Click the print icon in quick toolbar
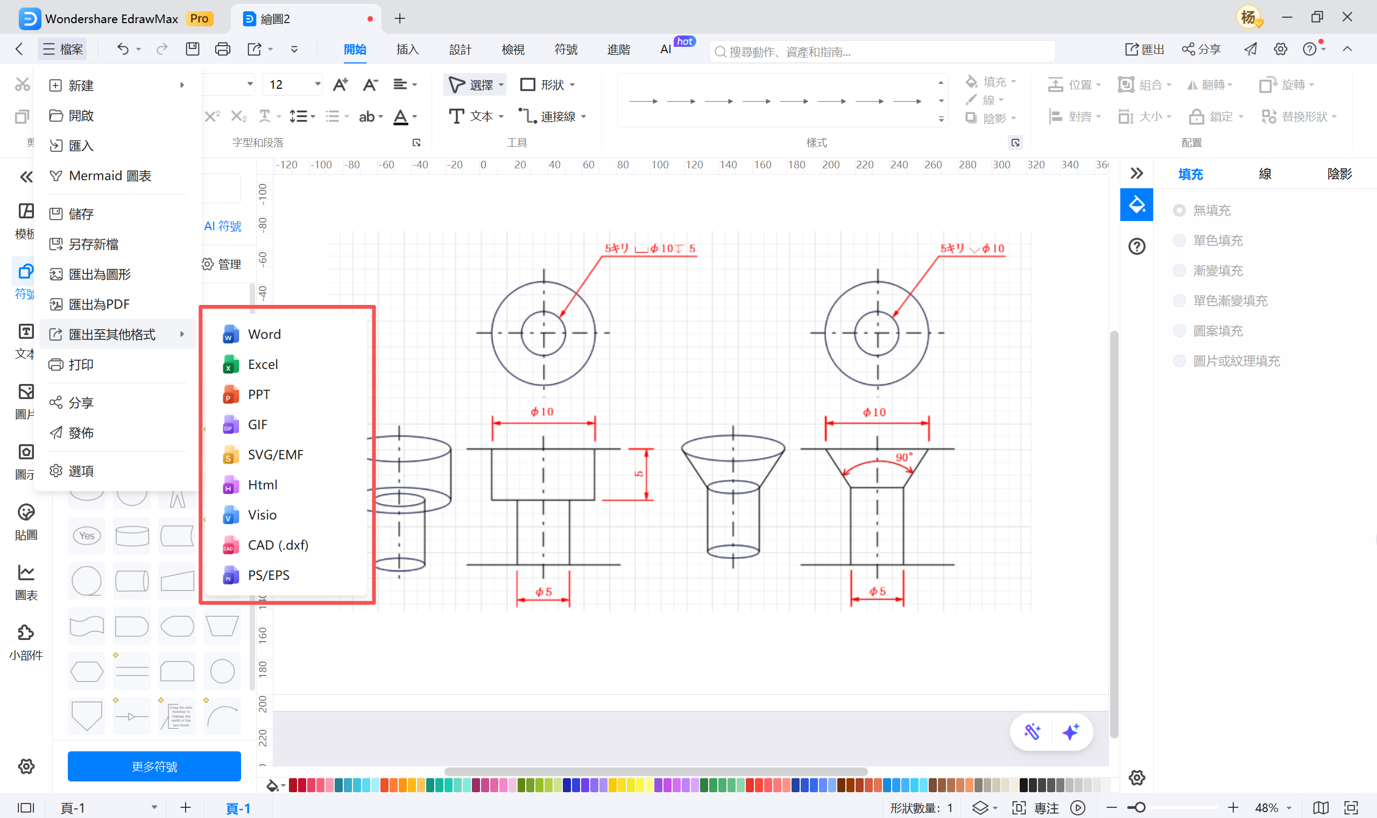The width and height of the screenshot is (1377, 818). [x=222, y=49]
